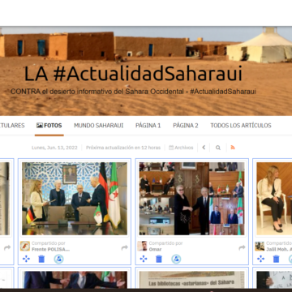Share Omar's photo via arrow
The image size is (292, 292).
(242, 247)
